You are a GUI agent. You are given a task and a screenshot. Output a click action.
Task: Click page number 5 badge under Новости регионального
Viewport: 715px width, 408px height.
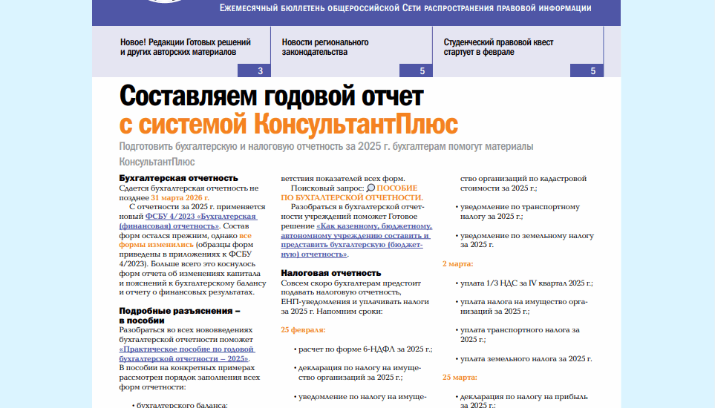tap(422, 71)
